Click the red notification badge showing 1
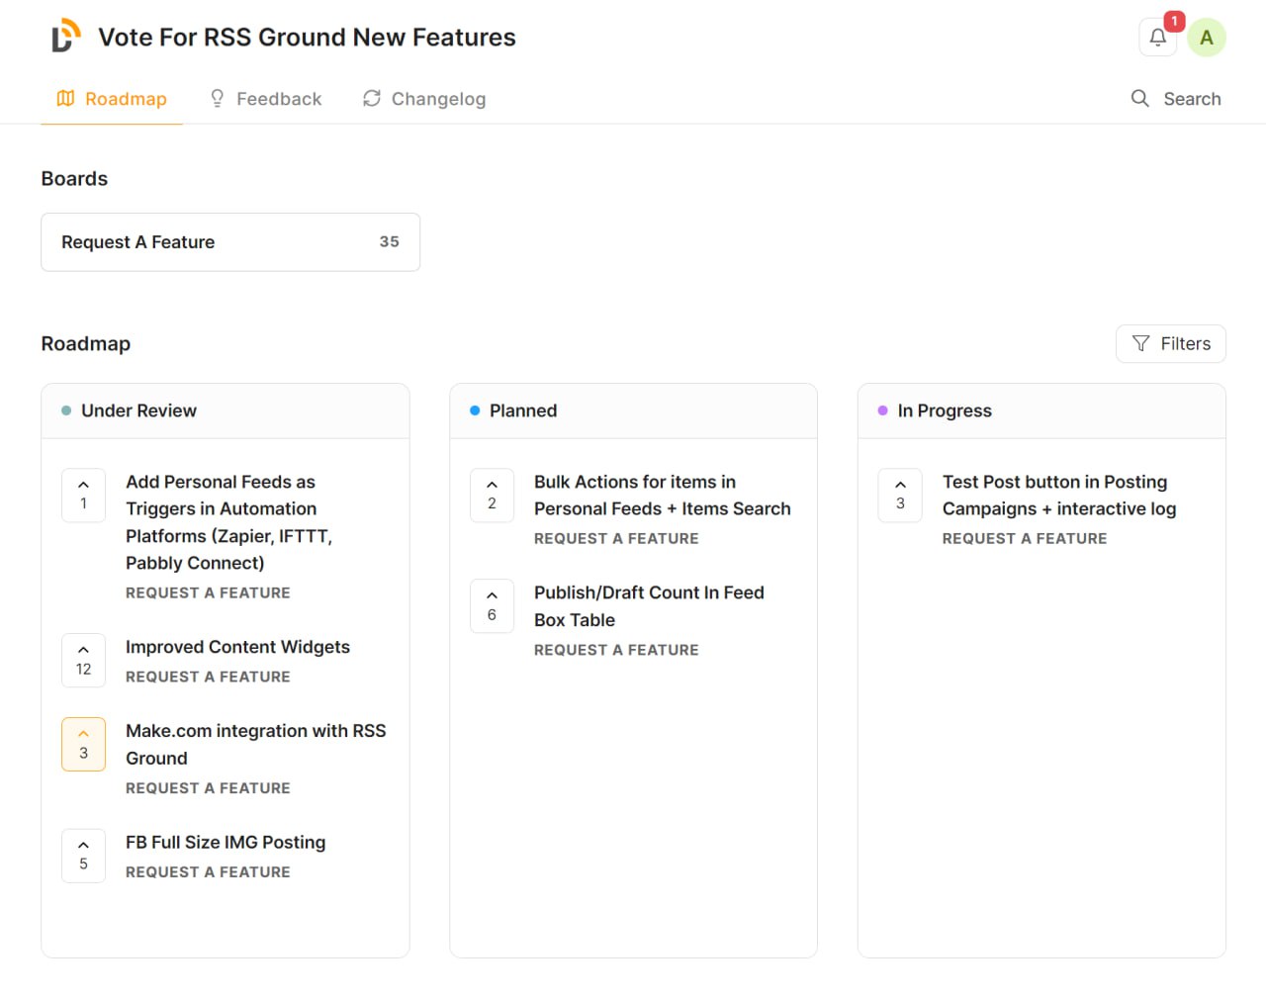 click(1174, 21)
